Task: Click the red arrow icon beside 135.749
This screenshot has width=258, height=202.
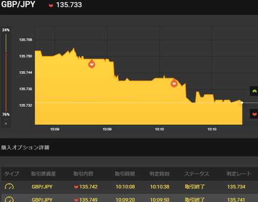Action: point(76,200)
